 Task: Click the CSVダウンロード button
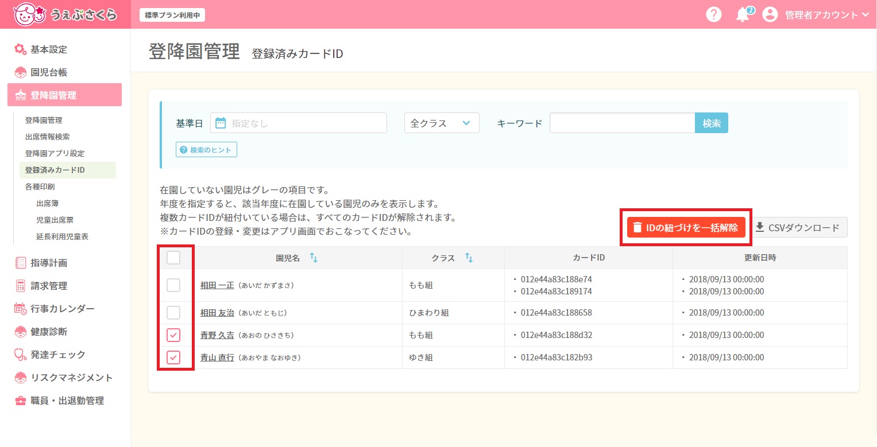(x=799, y=227)
